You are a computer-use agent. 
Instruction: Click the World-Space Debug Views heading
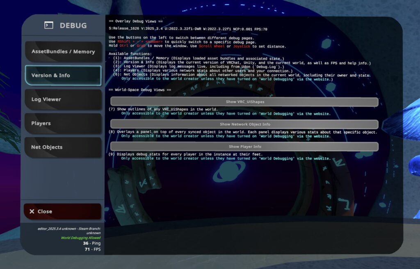pyautogui.click(x=139, y=90)
